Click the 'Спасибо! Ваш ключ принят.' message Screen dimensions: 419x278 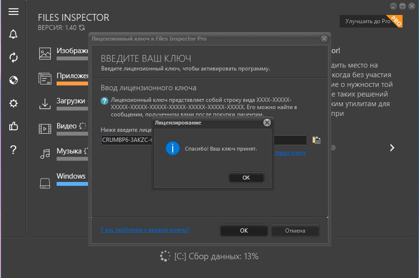pos(221,149)
